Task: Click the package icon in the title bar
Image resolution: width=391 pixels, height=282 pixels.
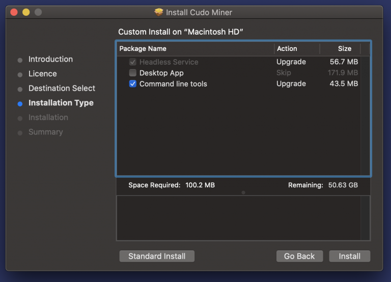Action: [x=159, y=12]
